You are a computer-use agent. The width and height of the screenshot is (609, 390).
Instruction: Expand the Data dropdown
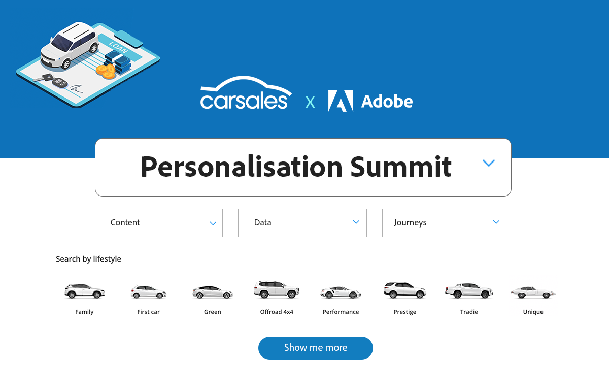(302, 222)
